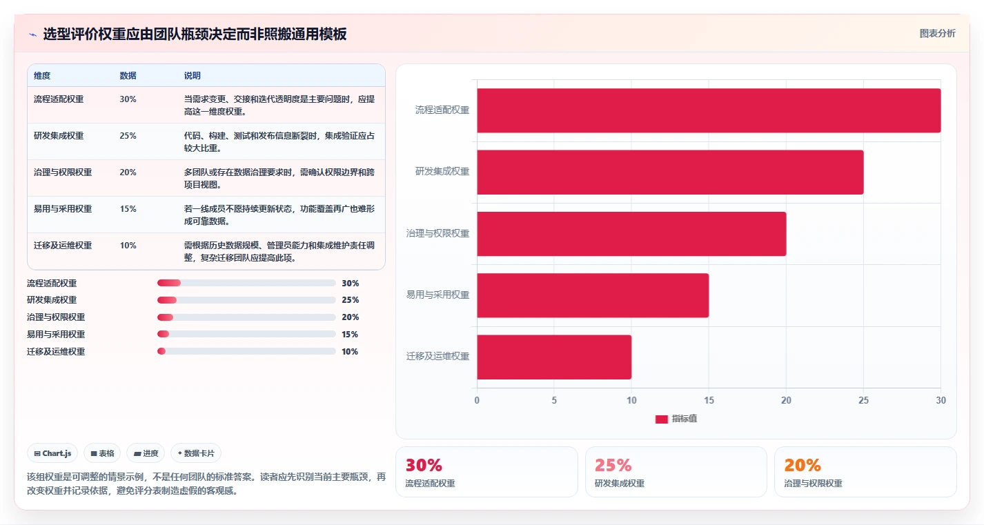Click the 数据 column header
Screen dimensions: 984x525
[x=128, y=75]
